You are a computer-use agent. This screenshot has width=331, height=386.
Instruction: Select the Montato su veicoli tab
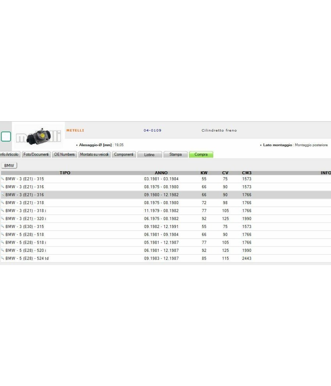click(x=94, y=154)
